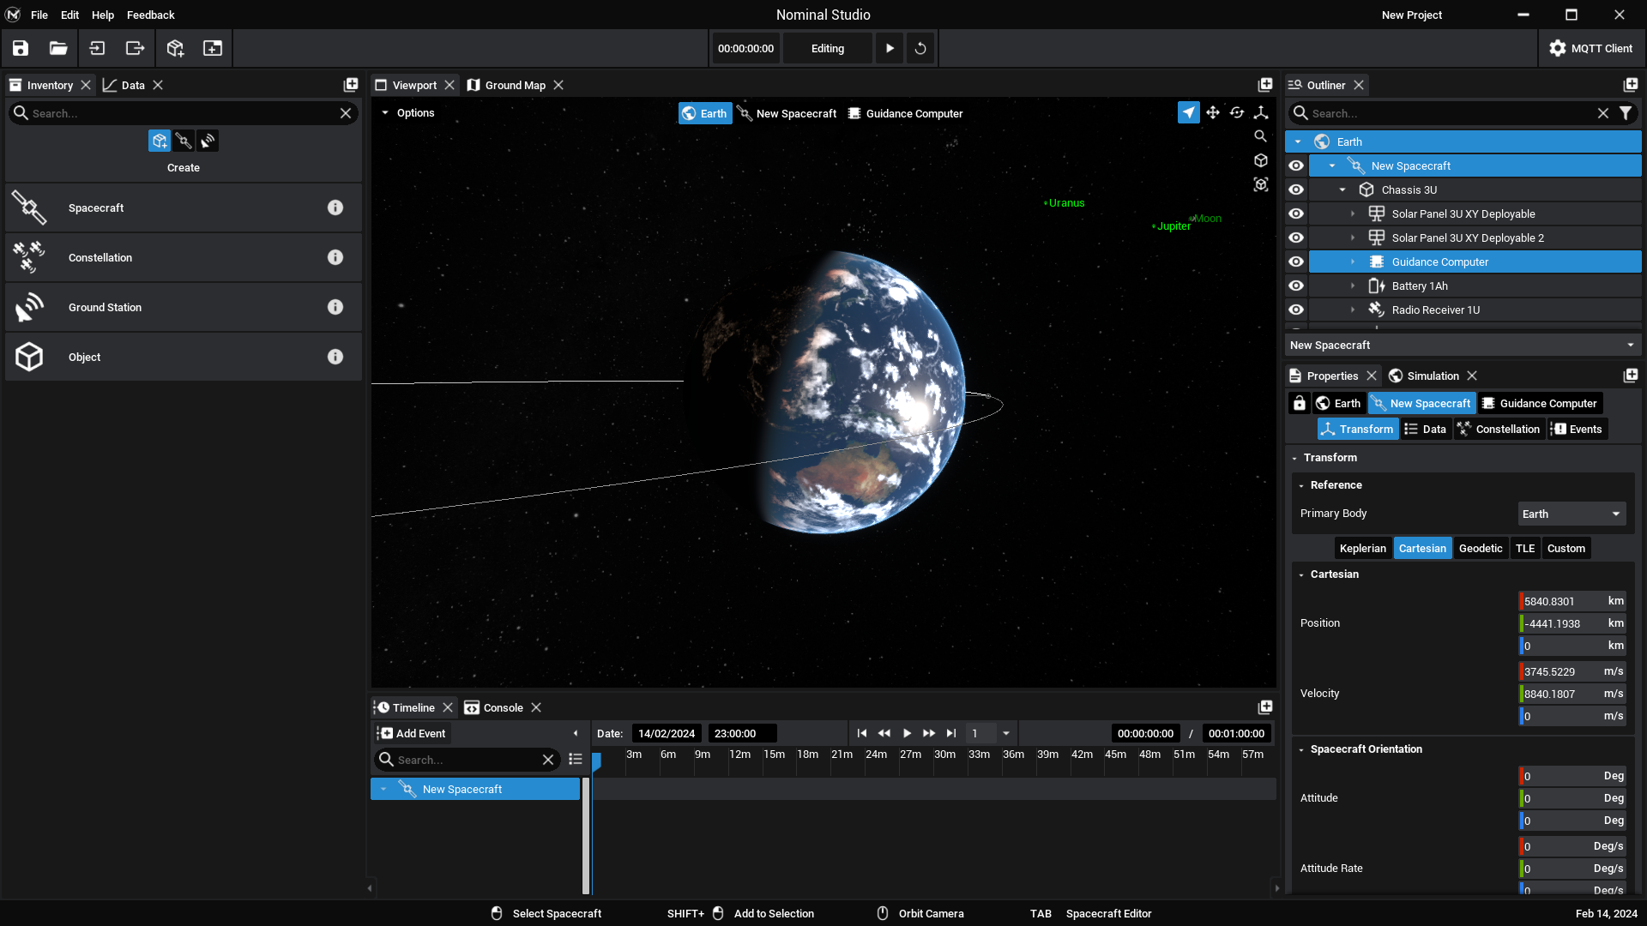Click the Add Event button
1647x926 pixels.
[412, 733]
